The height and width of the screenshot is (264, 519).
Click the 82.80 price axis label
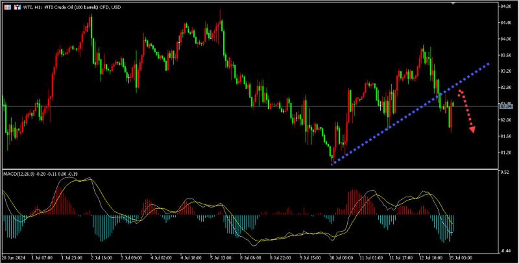click(505, 88)
